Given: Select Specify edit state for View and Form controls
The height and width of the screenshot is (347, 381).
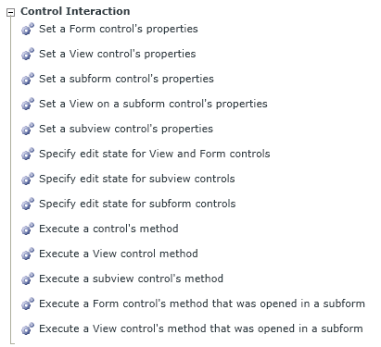Looking at the screenshot, I should 155,154.
